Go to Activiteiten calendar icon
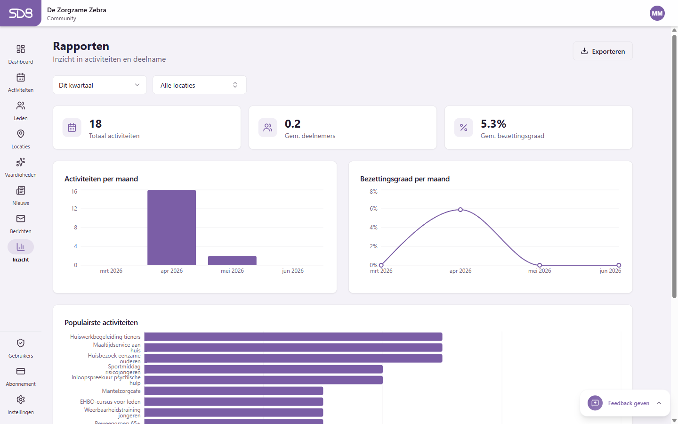The image size is (678, 424). pyautogui.click(x=21, y=78)
